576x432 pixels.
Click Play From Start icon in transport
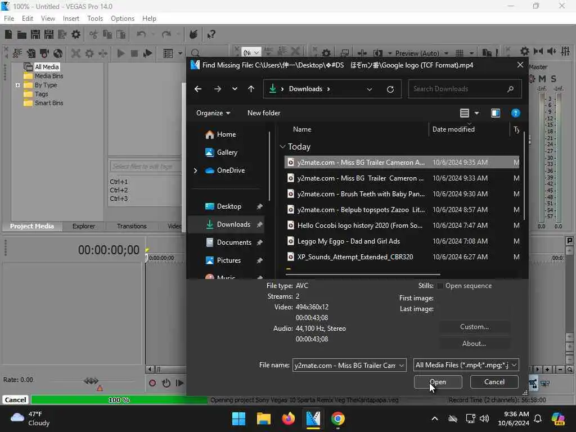pos(179,383)
